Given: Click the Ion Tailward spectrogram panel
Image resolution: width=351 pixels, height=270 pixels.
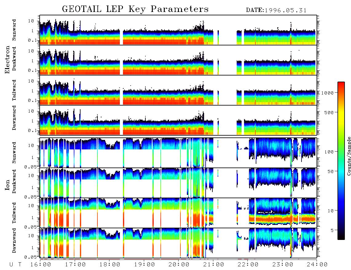Looking at the screenshot, I should pos(178,213).
